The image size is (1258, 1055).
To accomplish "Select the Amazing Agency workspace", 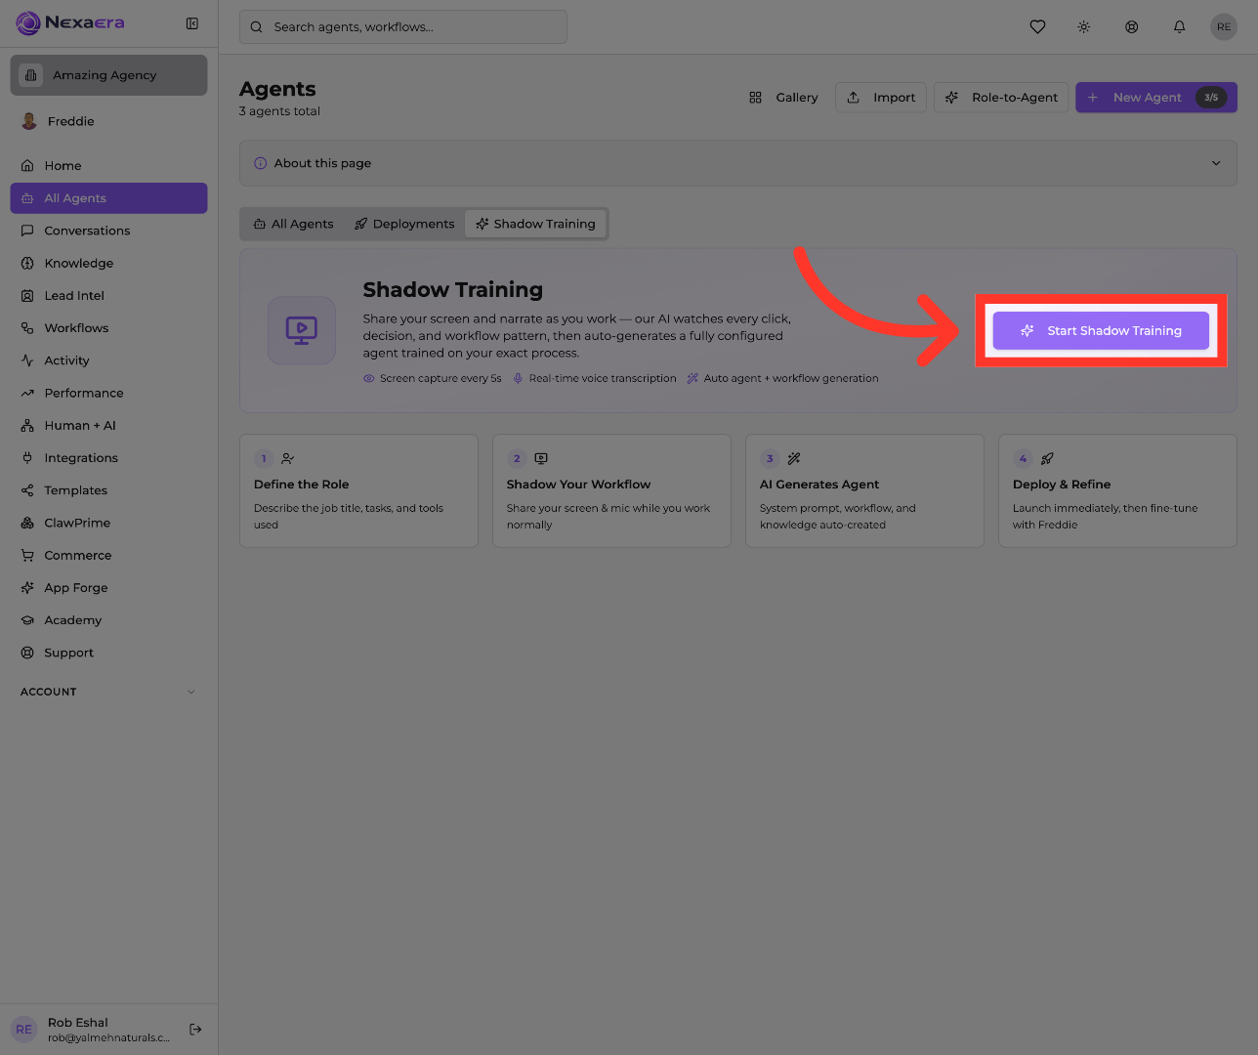I will (108, 75).
